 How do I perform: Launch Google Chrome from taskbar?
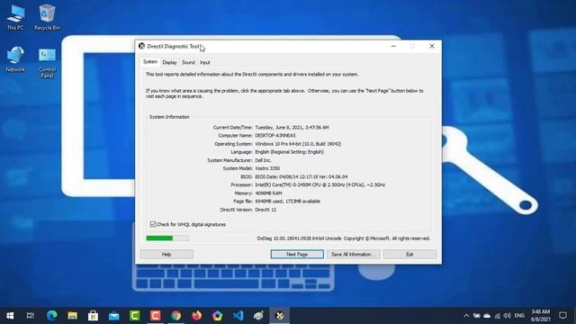point(176,316)
